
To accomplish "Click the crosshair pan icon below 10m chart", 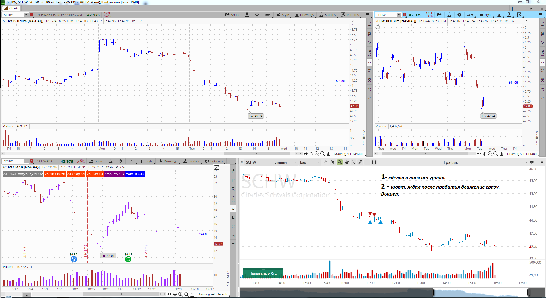I will tap(311, 154).
